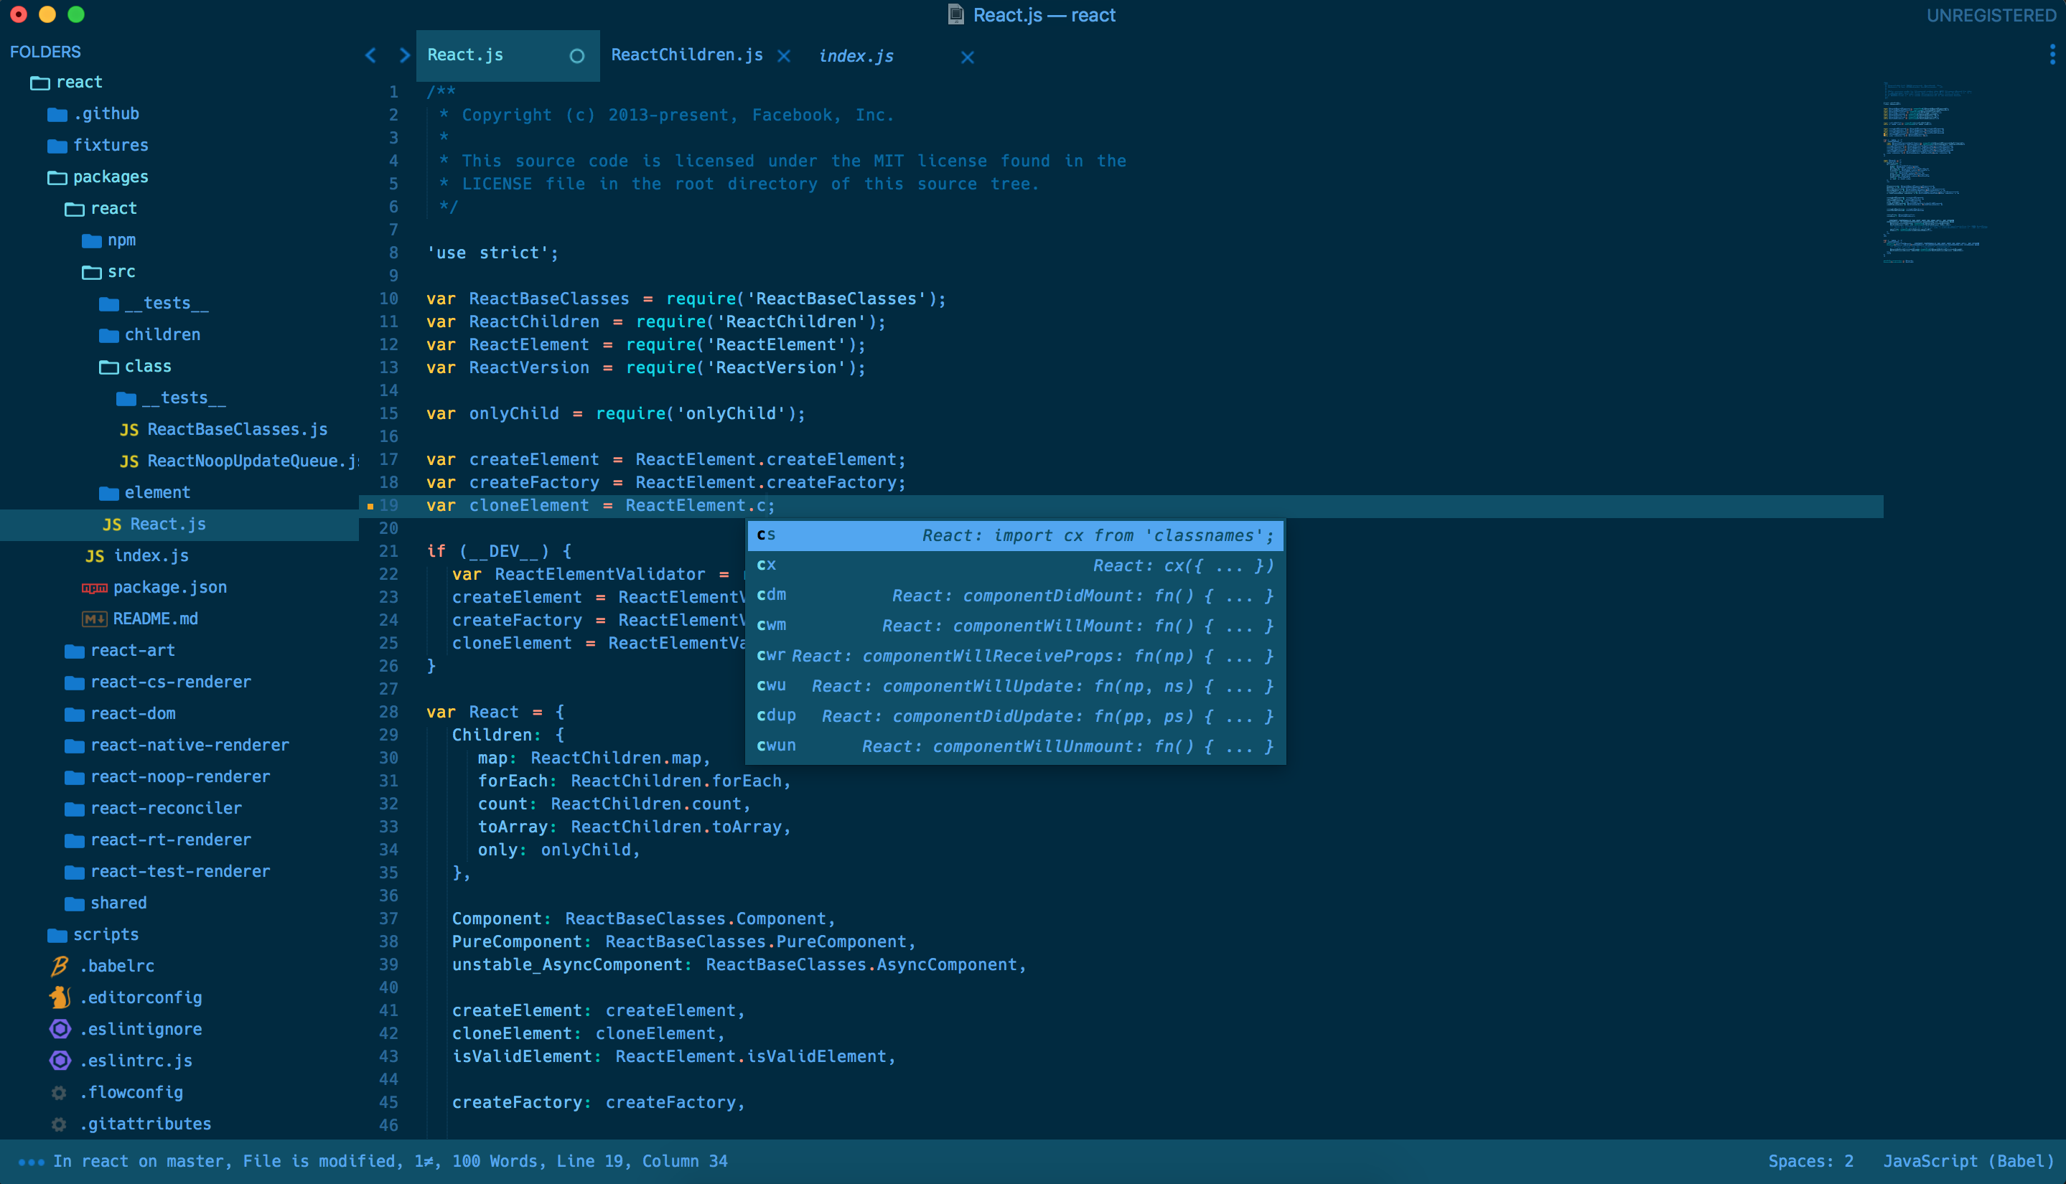2066x1184 pixels.
Task: Click 'UNREGISTERED' label in title bar
Action: (x=1991, y=16)
